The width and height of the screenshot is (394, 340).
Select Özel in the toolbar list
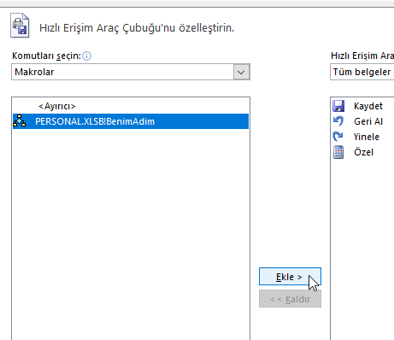(x=363, y=152)
